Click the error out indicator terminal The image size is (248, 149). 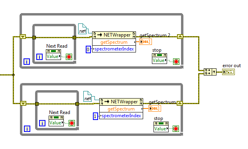pyautogui.click(x=228, y=72)
